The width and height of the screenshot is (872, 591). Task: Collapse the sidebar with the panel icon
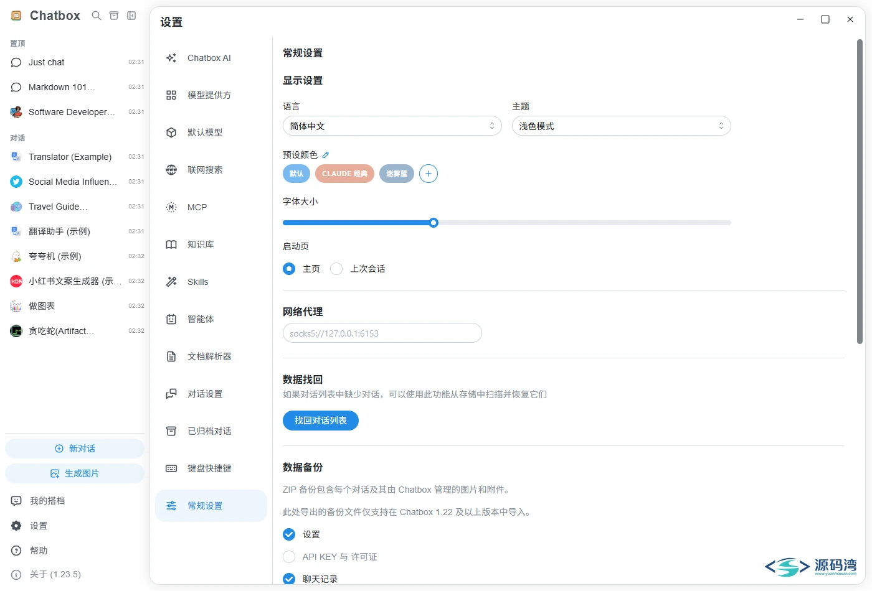click(x=131, y=16)
